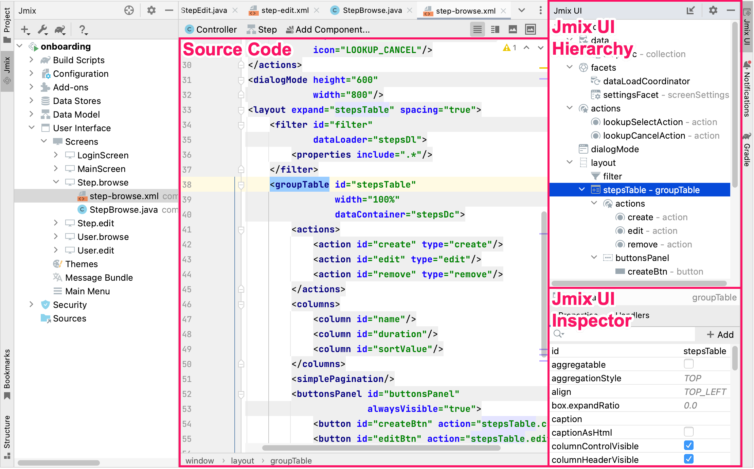Open Jmix tool window settings gear

coord(151,11)
